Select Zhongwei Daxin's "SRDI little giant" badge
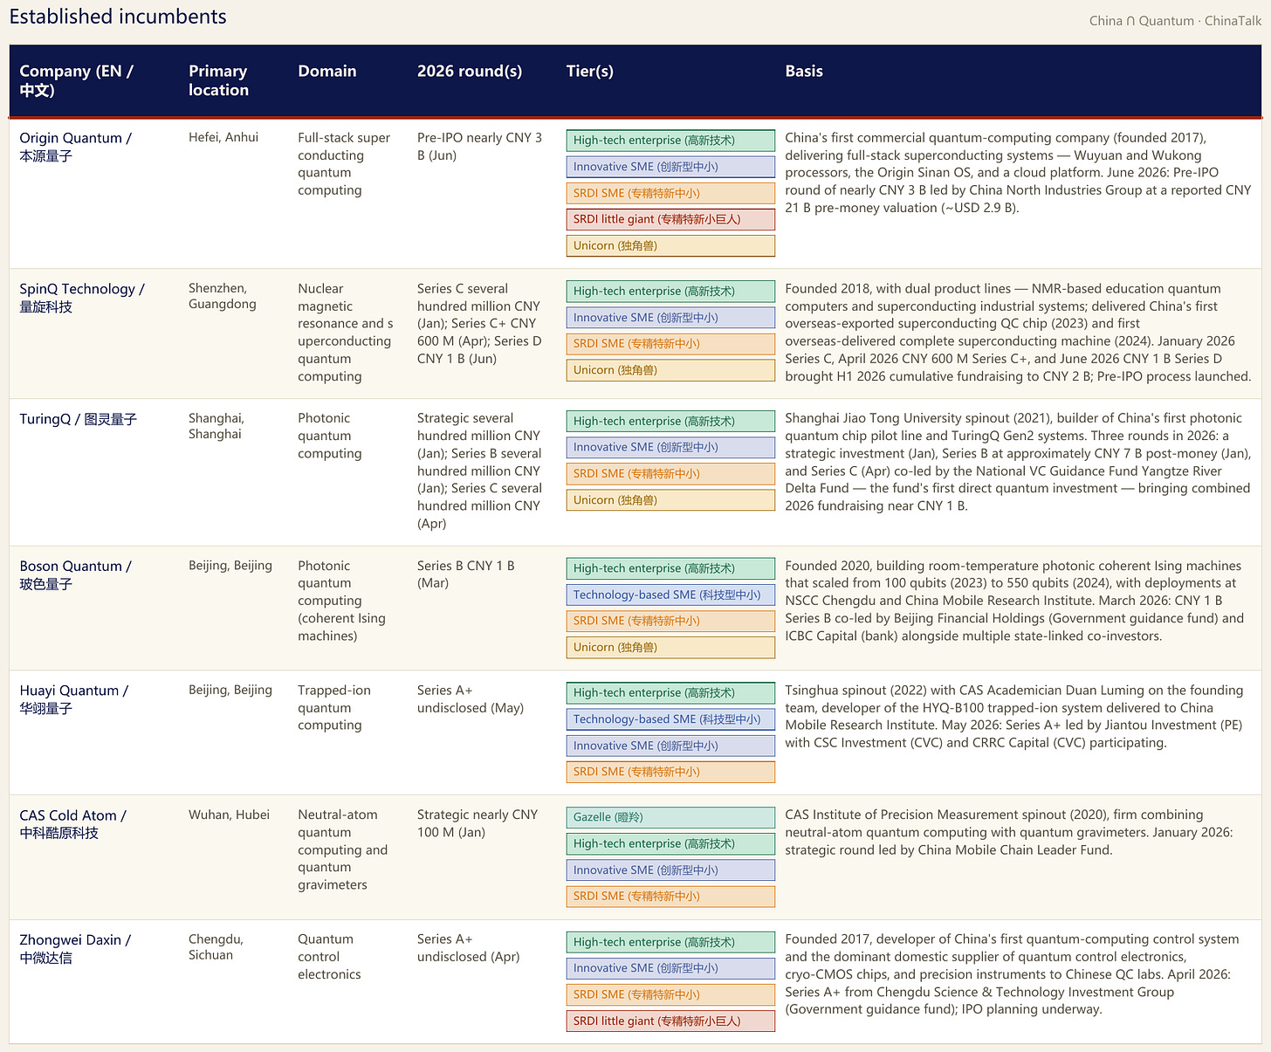Screen dimensions: 1271x1052 (x=670, y=1021)
